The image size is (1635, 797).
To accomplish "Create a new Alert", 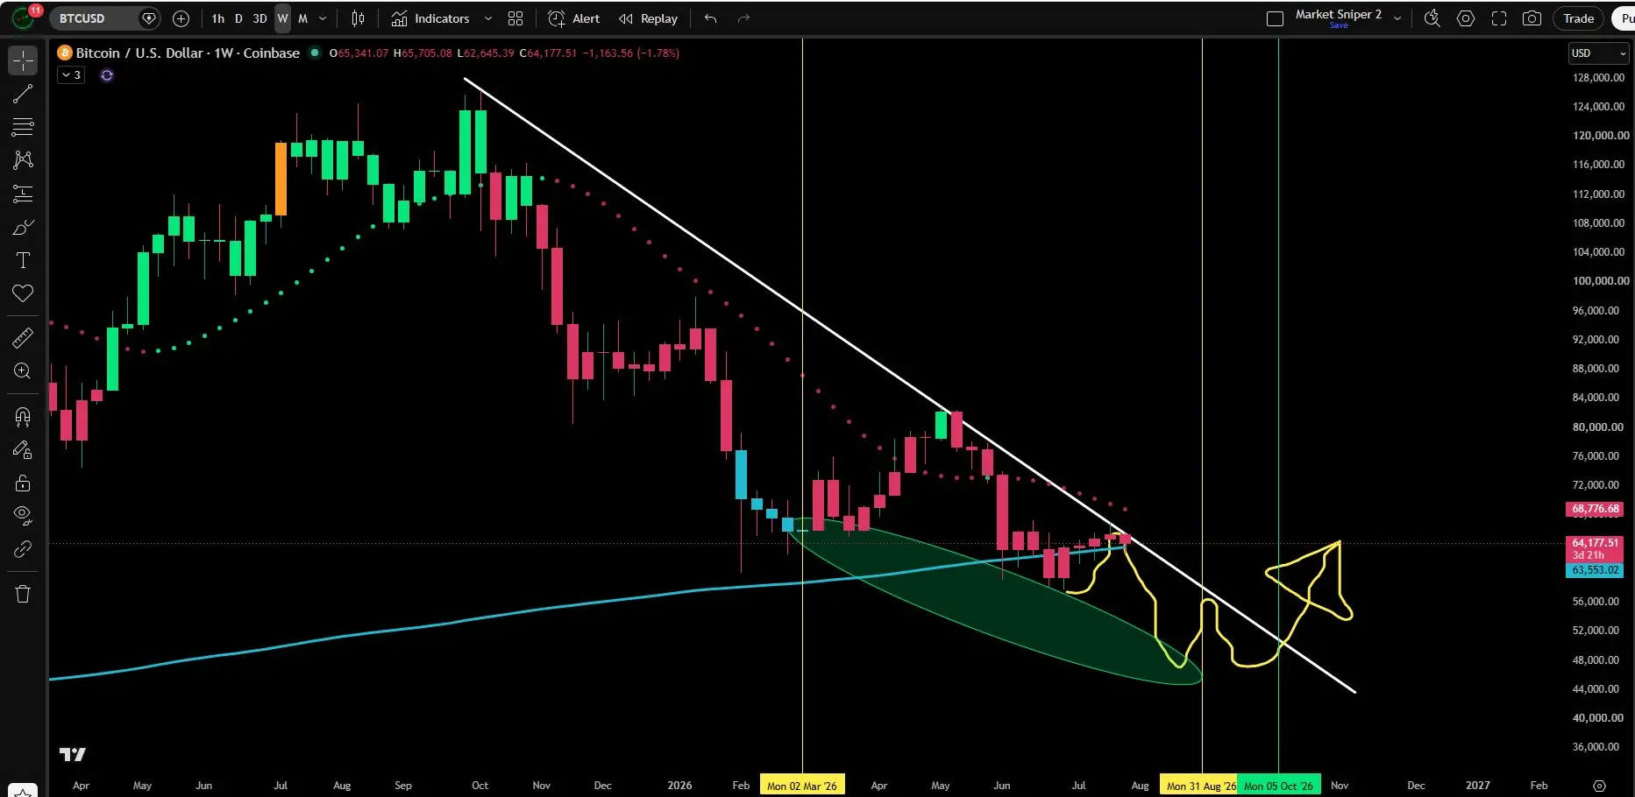I will [574, 18].
